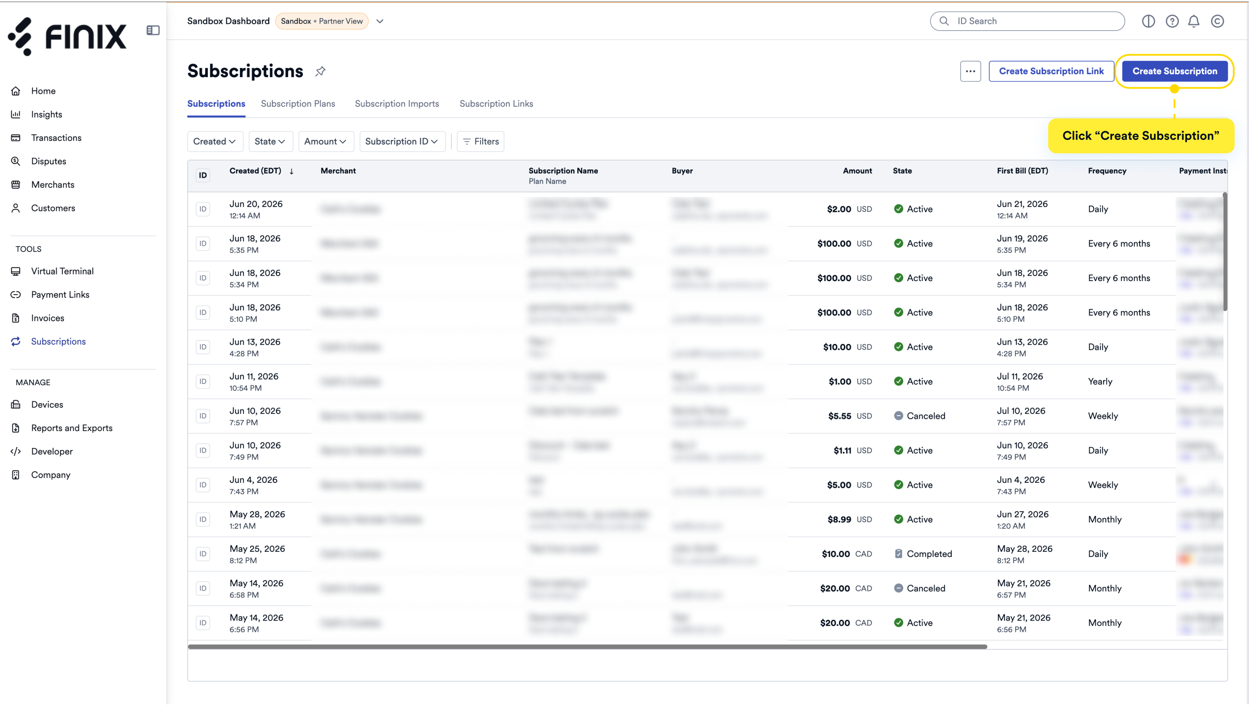Click ID badge for Jun 13, 2026 row
Viewport: 1249px width, 706px height.
tap(203, 347)
